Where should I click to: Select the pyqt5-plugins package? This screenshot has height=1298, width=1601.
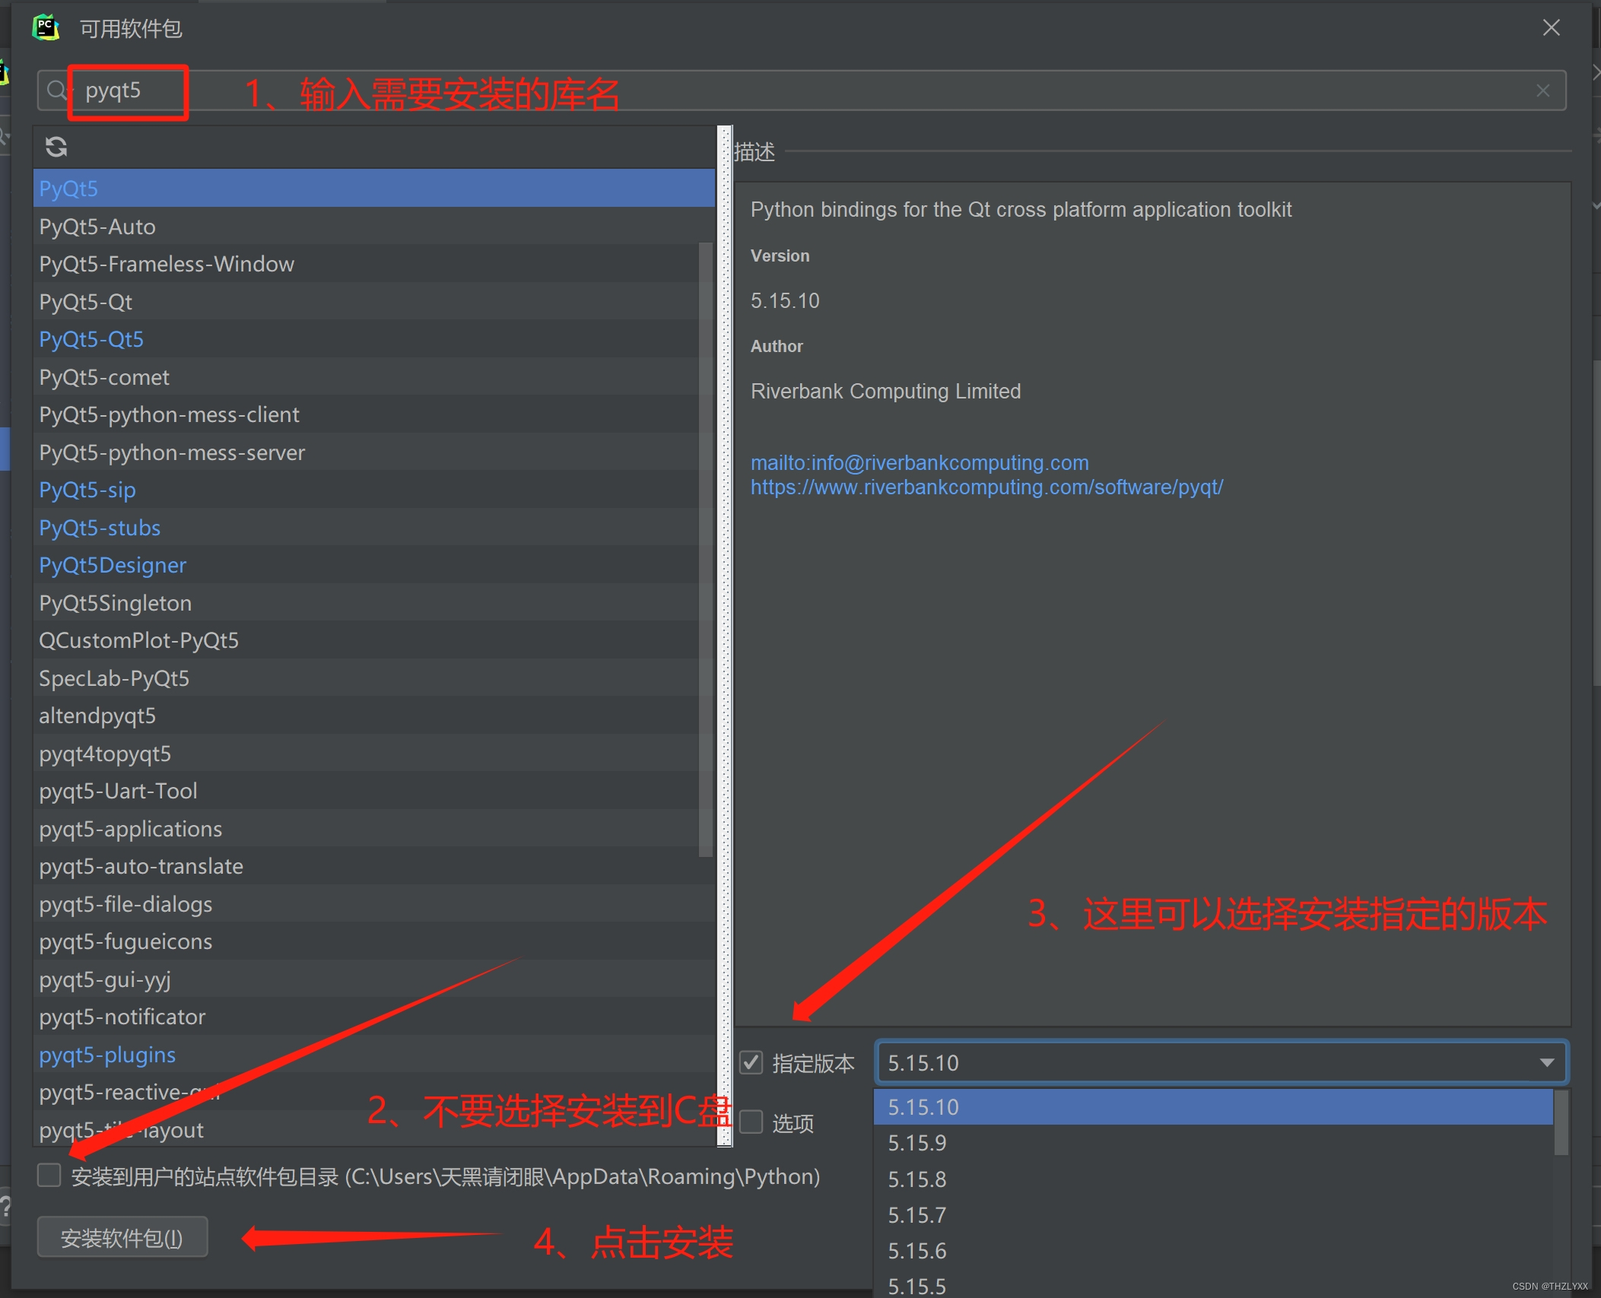(374, 1054)
